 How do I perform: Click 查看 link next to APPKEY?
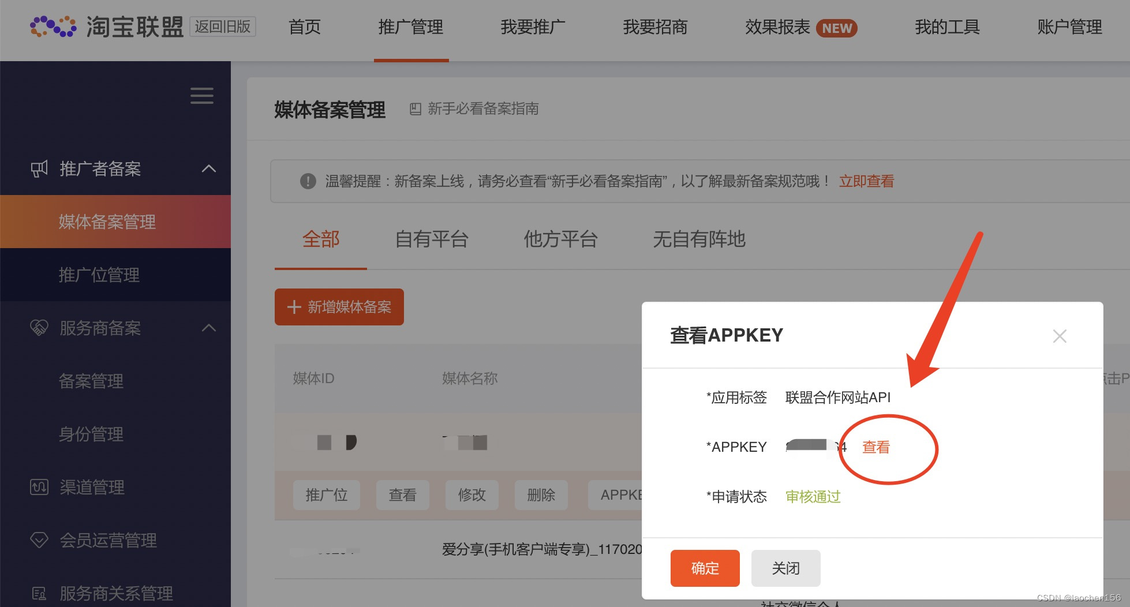[876, 447]
